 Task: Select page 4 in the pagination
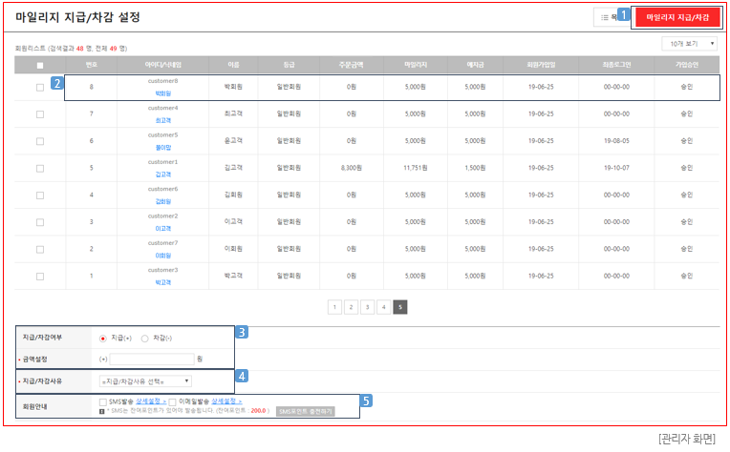click(x=383, y=307)
